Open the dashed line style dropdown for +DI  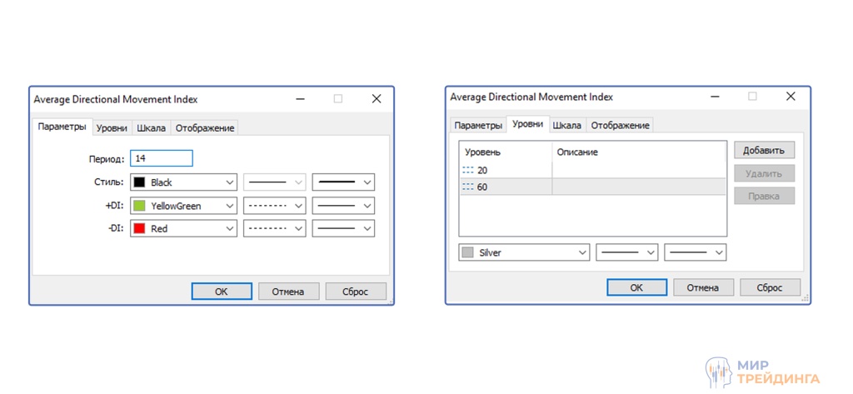274,205
